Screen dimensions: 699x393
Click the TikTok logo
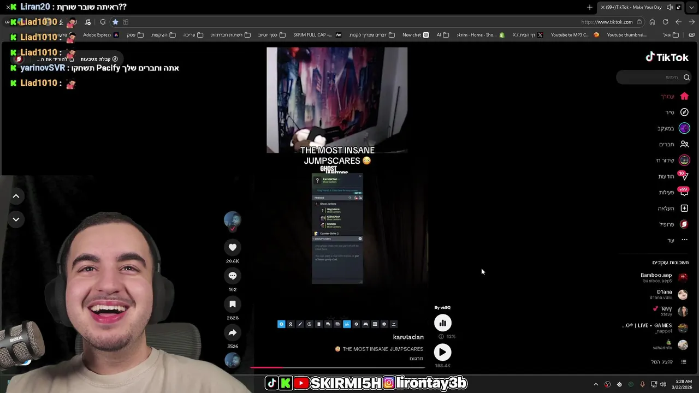[667, 57]
